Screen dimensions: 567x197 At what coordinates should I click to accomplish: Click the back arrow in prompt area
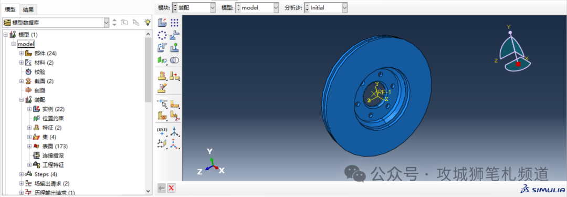162,188
